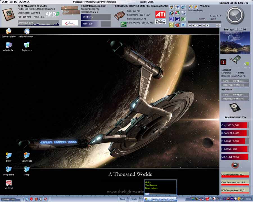Click the Internet Explorer quick launch icon
Screen dimensions: 253x202
tap(27, 199)
